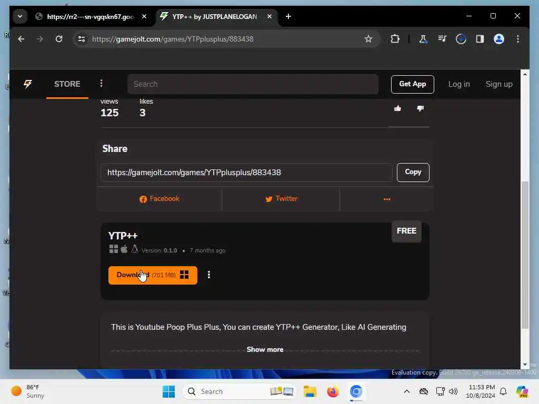Open File Explorer from taskbar
Image resolution: width=539 pixels, height=404 pixels.
click(310, 391)
